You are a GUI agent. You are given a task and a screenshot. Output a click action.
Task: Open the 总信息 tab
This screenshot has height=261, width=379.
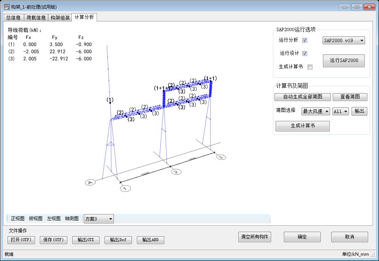14,18
